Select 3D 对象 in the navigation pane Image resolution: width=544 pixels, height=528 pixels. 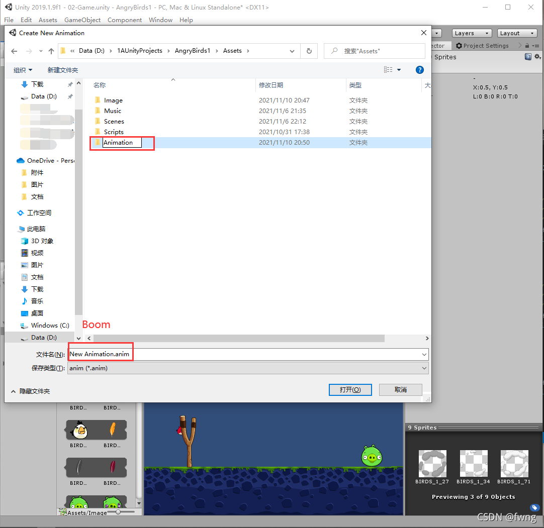pos(37,241)
